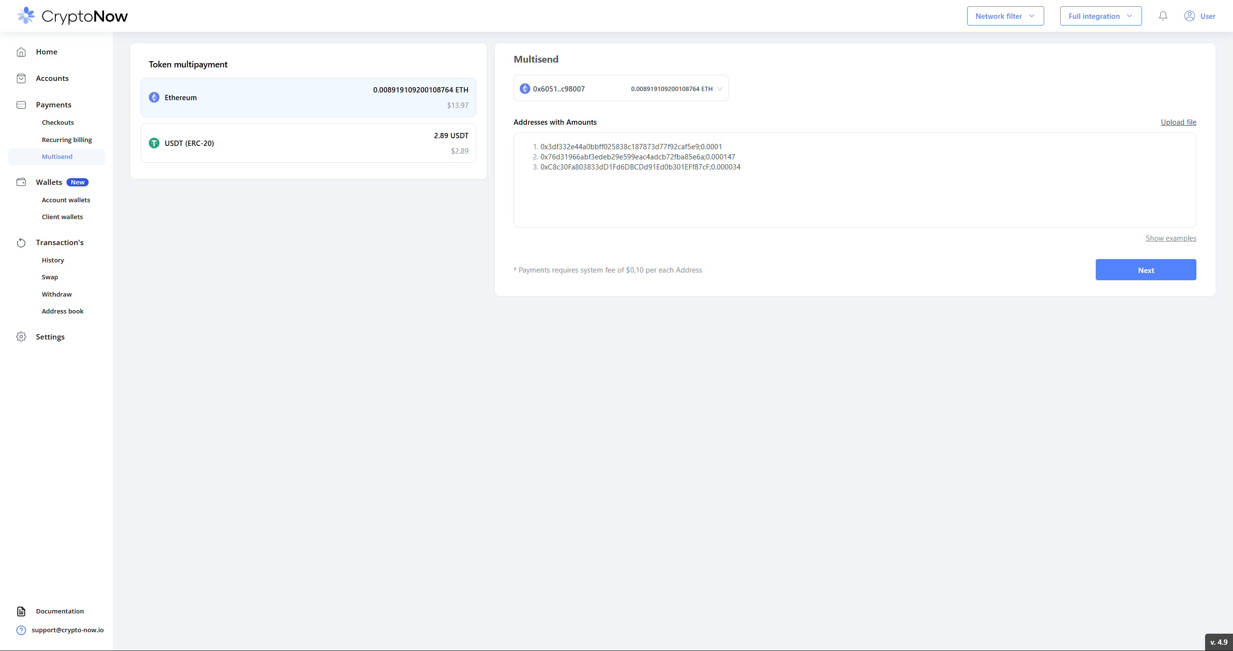Open Client wallets submenu item
This screenshot has width=1233, height=651.
62,217
